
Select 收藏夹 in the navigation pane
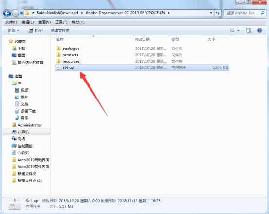tap(17, 41)
